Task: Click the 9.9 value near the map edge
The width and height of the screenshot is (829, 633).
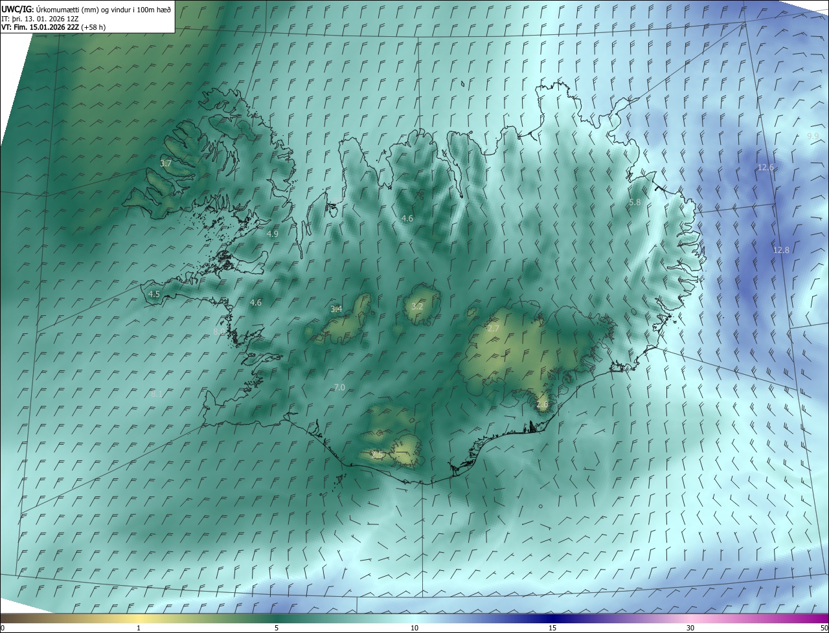Action: point(813,136)
